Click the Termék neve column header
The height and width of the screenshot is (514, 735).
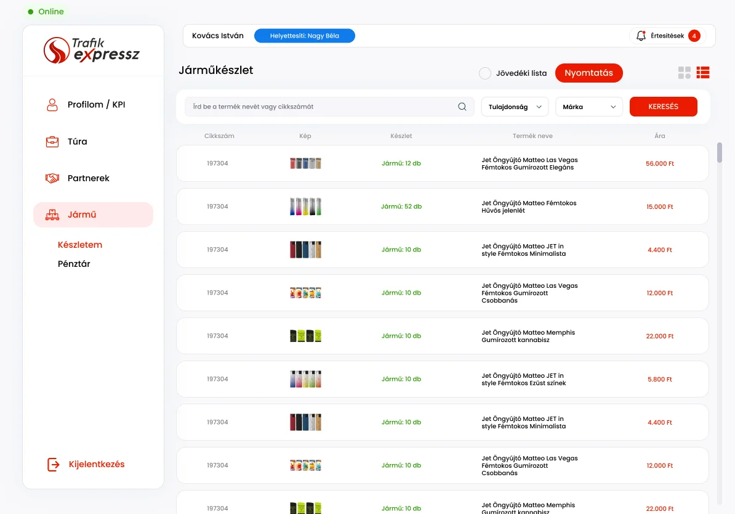pos(532,136)
